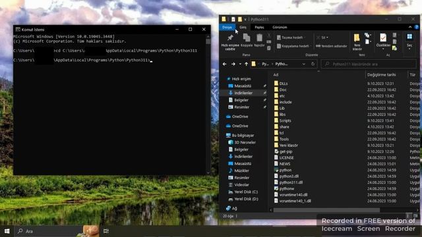
Task: Click the Kopyala (copy) ribbon icon
Action: click(x=247, y=40)
